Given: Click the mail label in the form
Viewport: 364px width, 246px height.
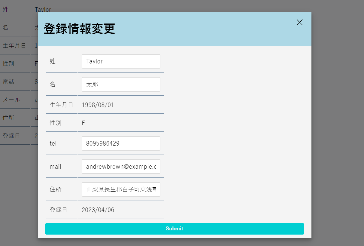Looking at the screenshot, I should (56, 167).
